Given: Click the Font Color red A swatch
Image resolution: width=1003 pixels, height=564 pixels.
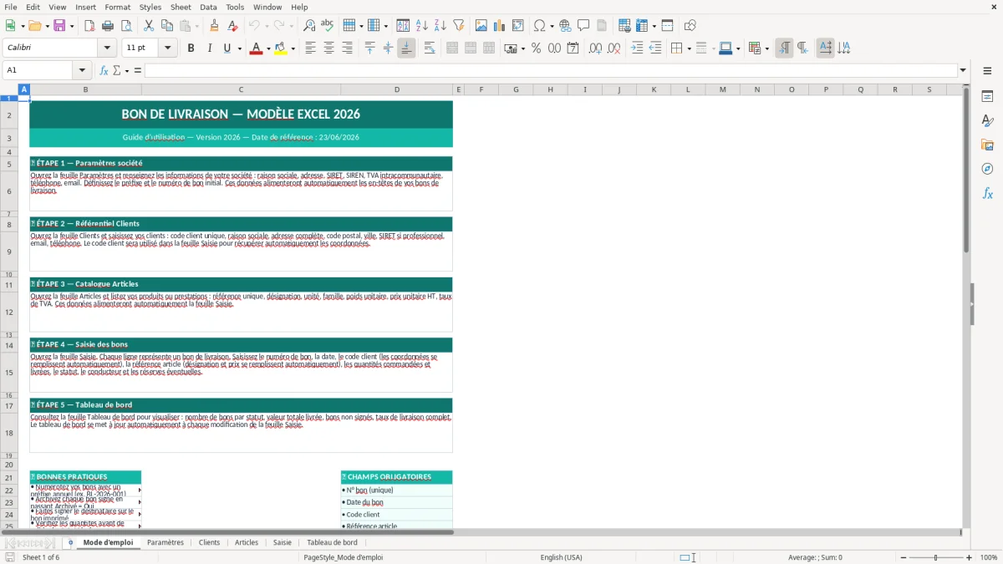Looking at the screenshot, I should click(255, 48).
